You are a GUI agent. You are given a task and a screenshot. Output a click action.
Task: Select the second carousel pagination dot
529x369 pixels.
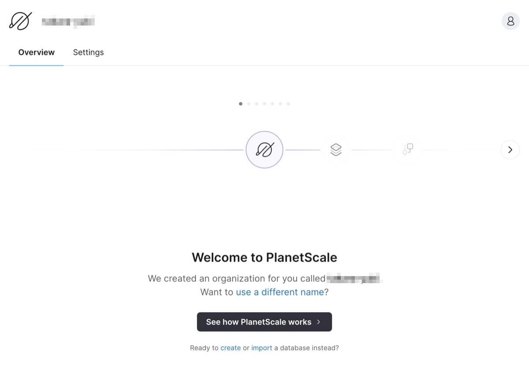pyautogui.click(x=249, y=104)
